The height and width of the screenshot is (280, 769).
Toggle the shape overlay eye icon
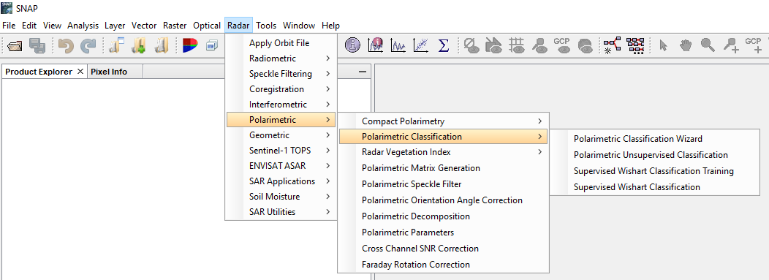[494, 45]
